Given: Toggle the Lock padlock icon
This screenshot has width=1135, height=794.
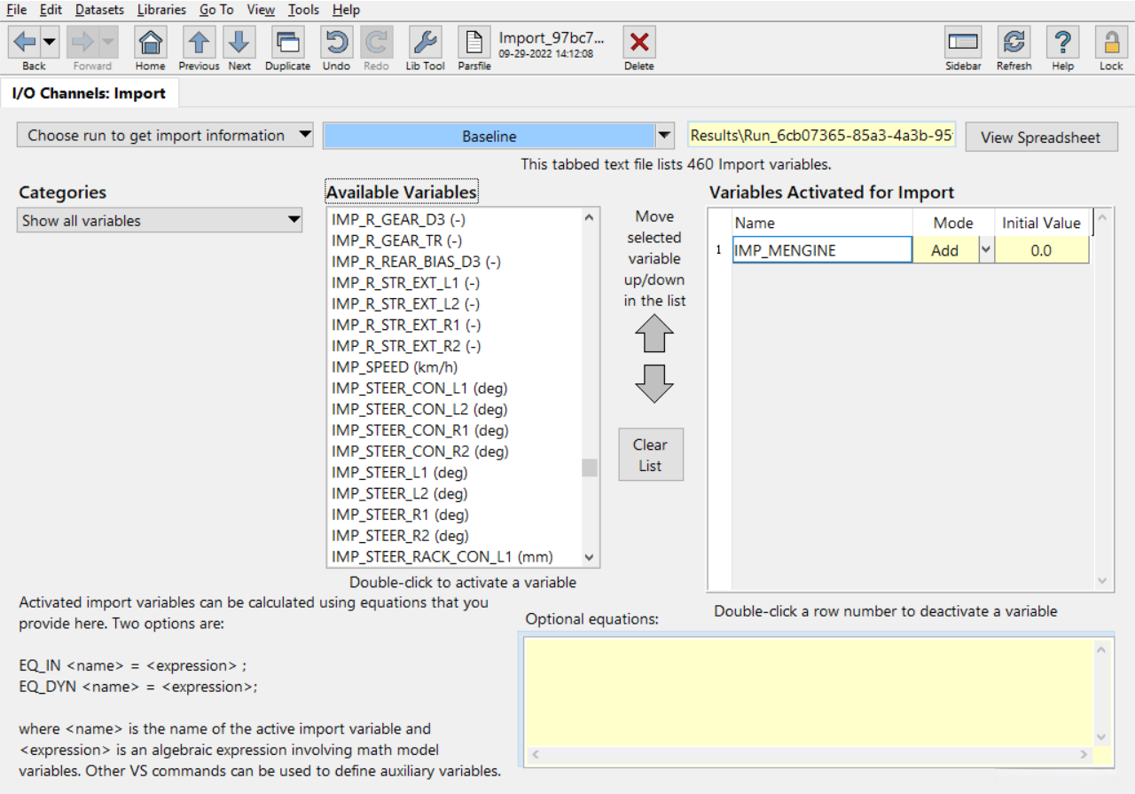Looking at the screenshot, I should click(1111, 43).
